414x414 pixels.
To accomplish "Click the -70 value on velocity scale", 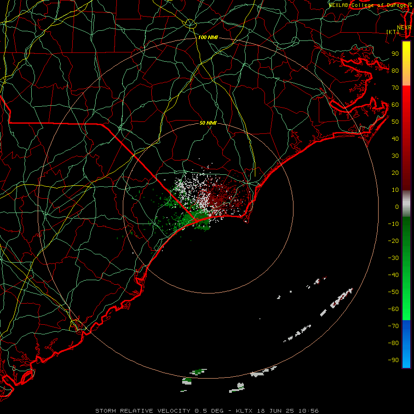I will point(393,326).
